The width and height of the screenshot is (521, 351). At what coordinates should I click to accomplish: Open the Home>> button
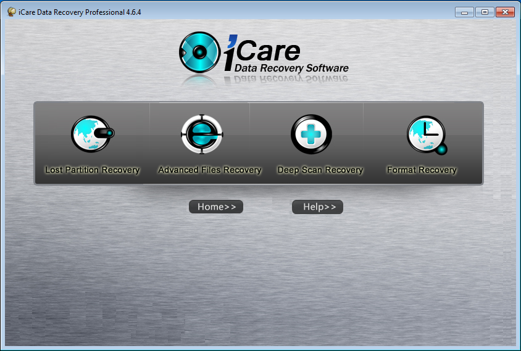click(x=216, y=207)
